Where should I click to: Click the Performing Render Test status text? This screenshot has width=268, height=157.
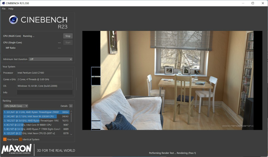172,153
